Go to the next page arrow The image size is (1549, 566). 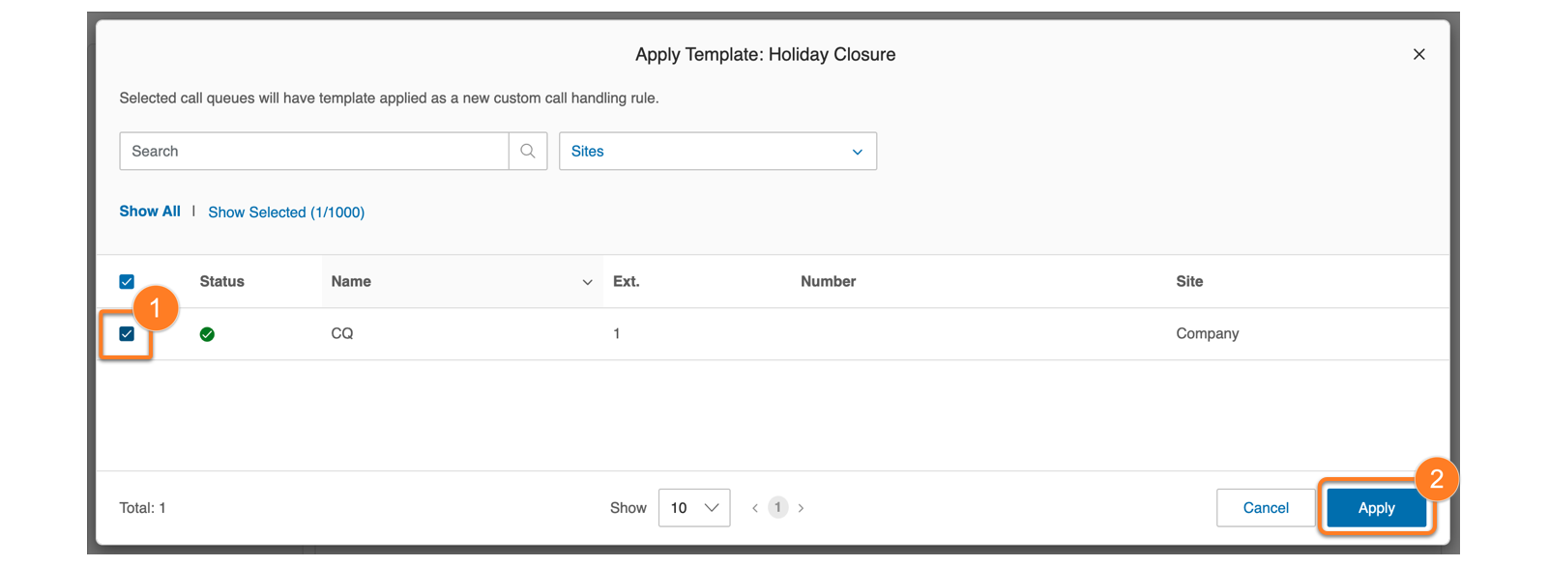801,508
